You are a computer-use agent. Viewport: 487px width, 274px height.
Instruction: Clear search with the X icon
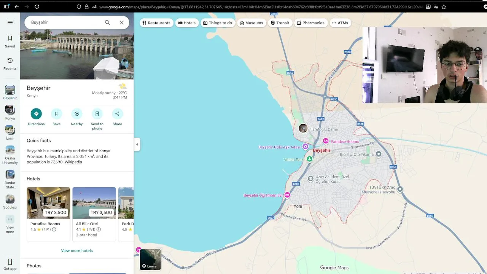coord(122,22)
